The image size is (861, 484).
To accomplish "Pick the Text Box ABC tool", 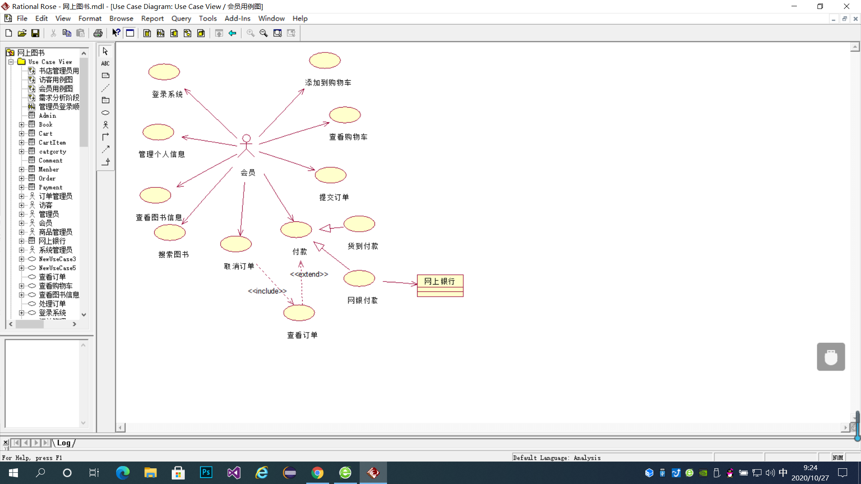I will pyautogui.click(x=105, y=63).
